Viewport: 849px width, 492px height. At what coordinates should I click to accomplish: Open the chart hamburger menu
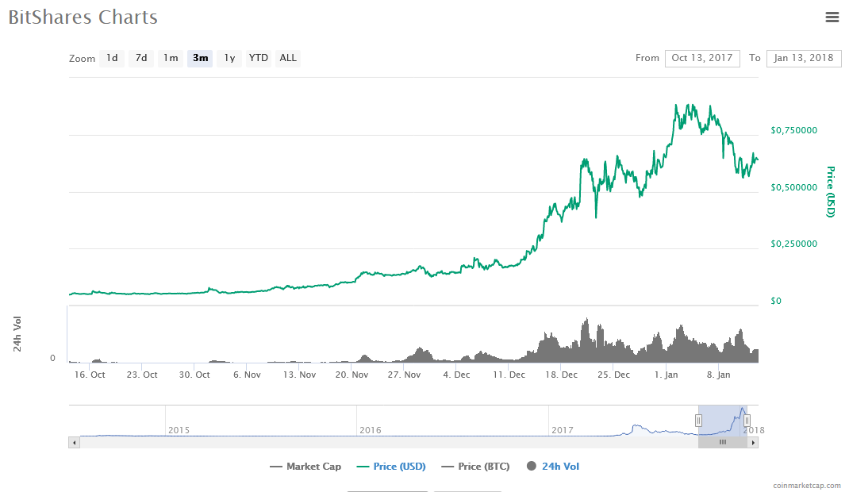click(832, 17)
